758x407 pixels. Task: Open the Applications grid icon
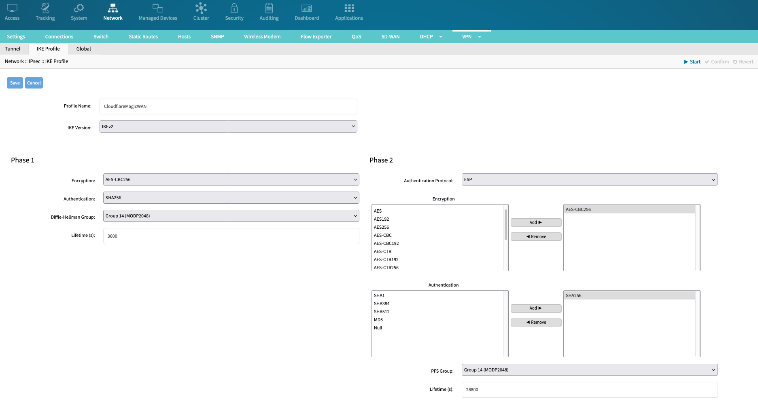[349, 8]
